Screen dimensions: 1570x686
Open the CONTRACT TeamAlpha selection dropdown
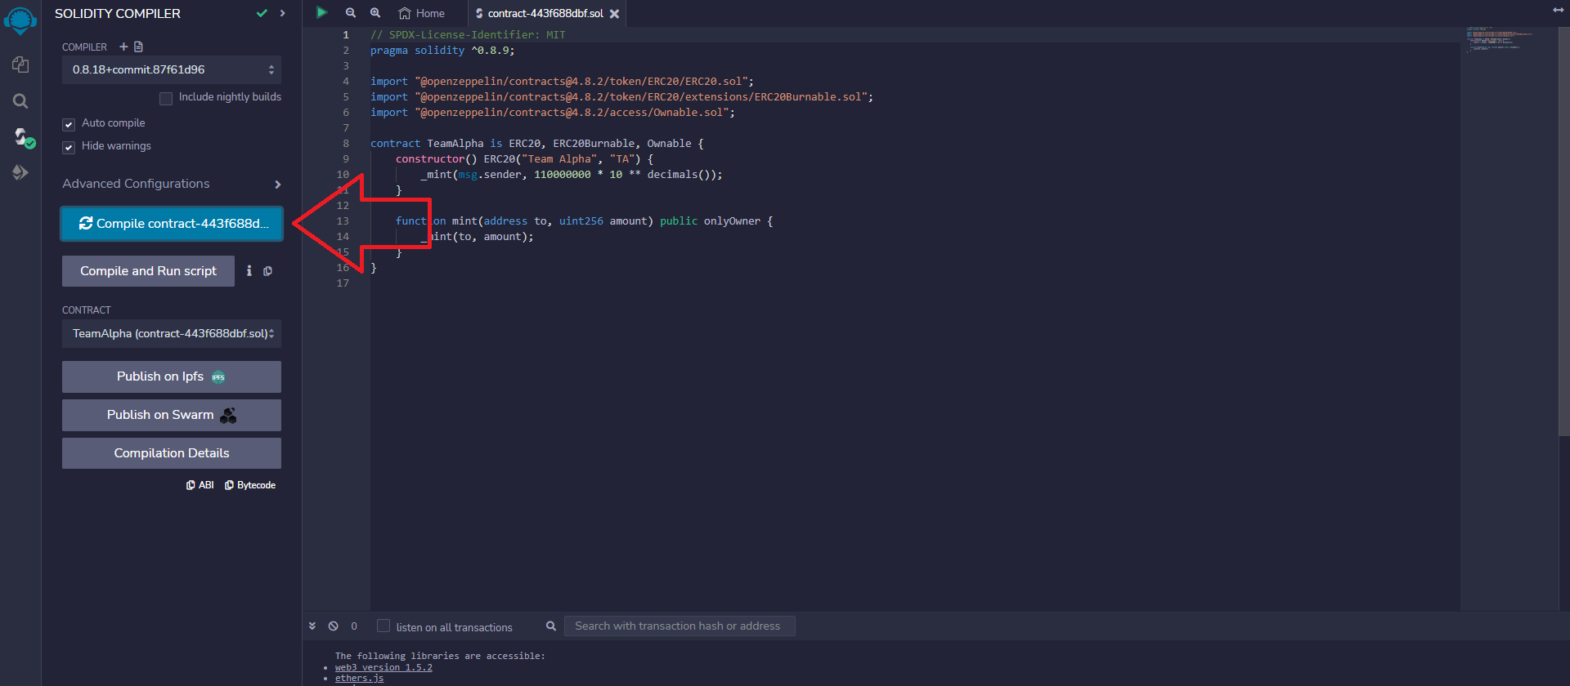pyautogui.click(x=172, y=333)
